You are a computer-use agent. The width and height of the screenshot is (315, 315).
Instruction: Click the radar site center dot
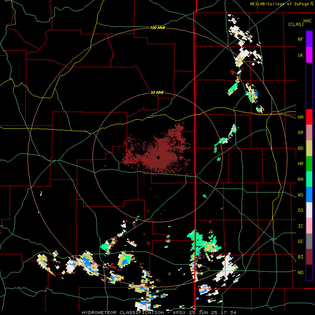coord(158,157)
